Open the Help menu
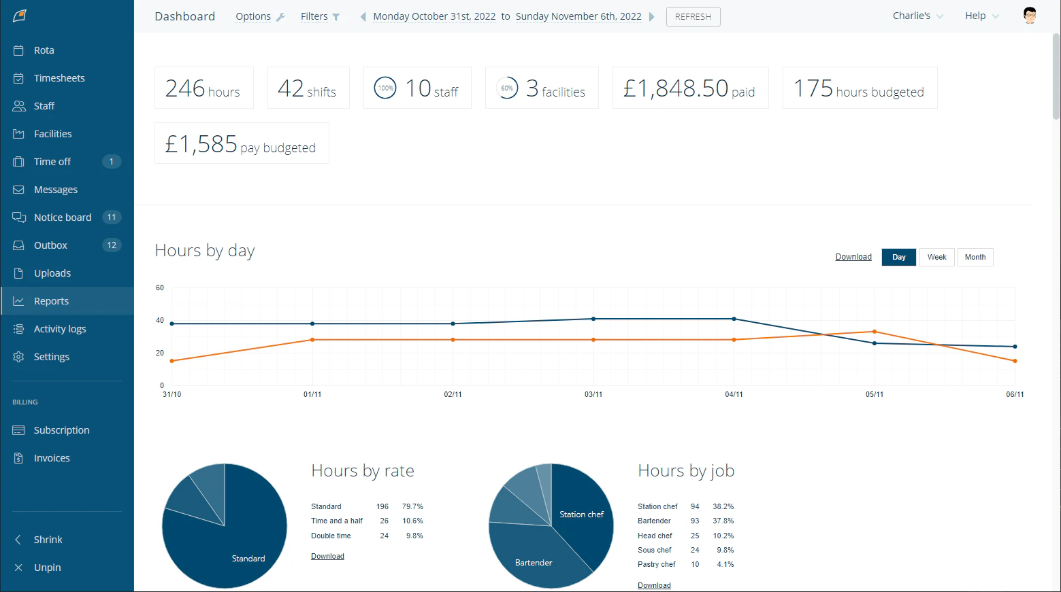The image size is (1061, 592). [981, 15]
